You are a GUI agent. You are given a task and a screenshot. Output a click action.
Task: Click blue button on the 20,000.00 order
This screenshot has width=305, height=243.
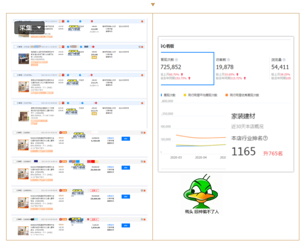pos(126,167)
